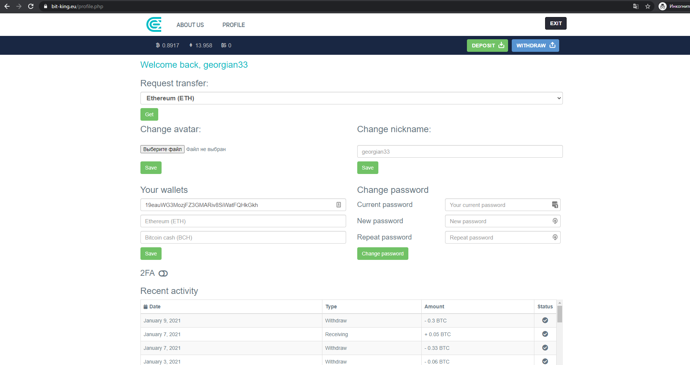Click the Receiving type cell
The image size is (690, 365).
[372, 334]
